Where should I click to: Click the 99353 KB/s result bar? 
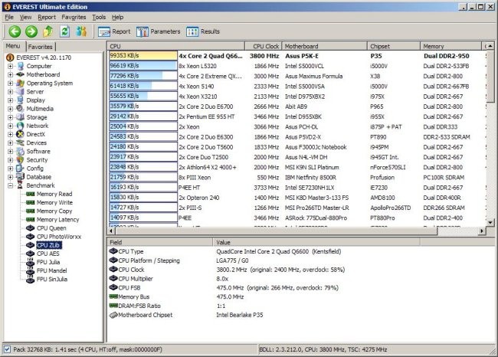143,56
